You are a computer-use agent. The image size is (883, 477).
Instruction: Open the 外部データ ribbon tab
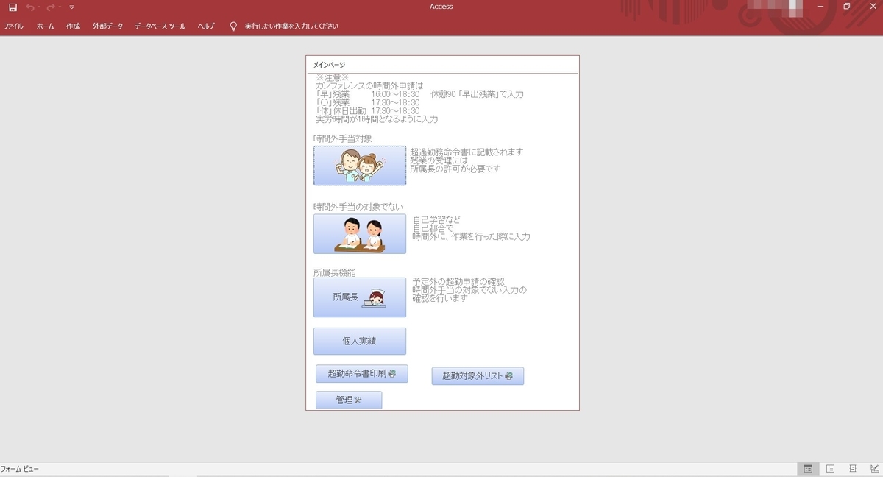pyautogui.click(x=107, y=26)
